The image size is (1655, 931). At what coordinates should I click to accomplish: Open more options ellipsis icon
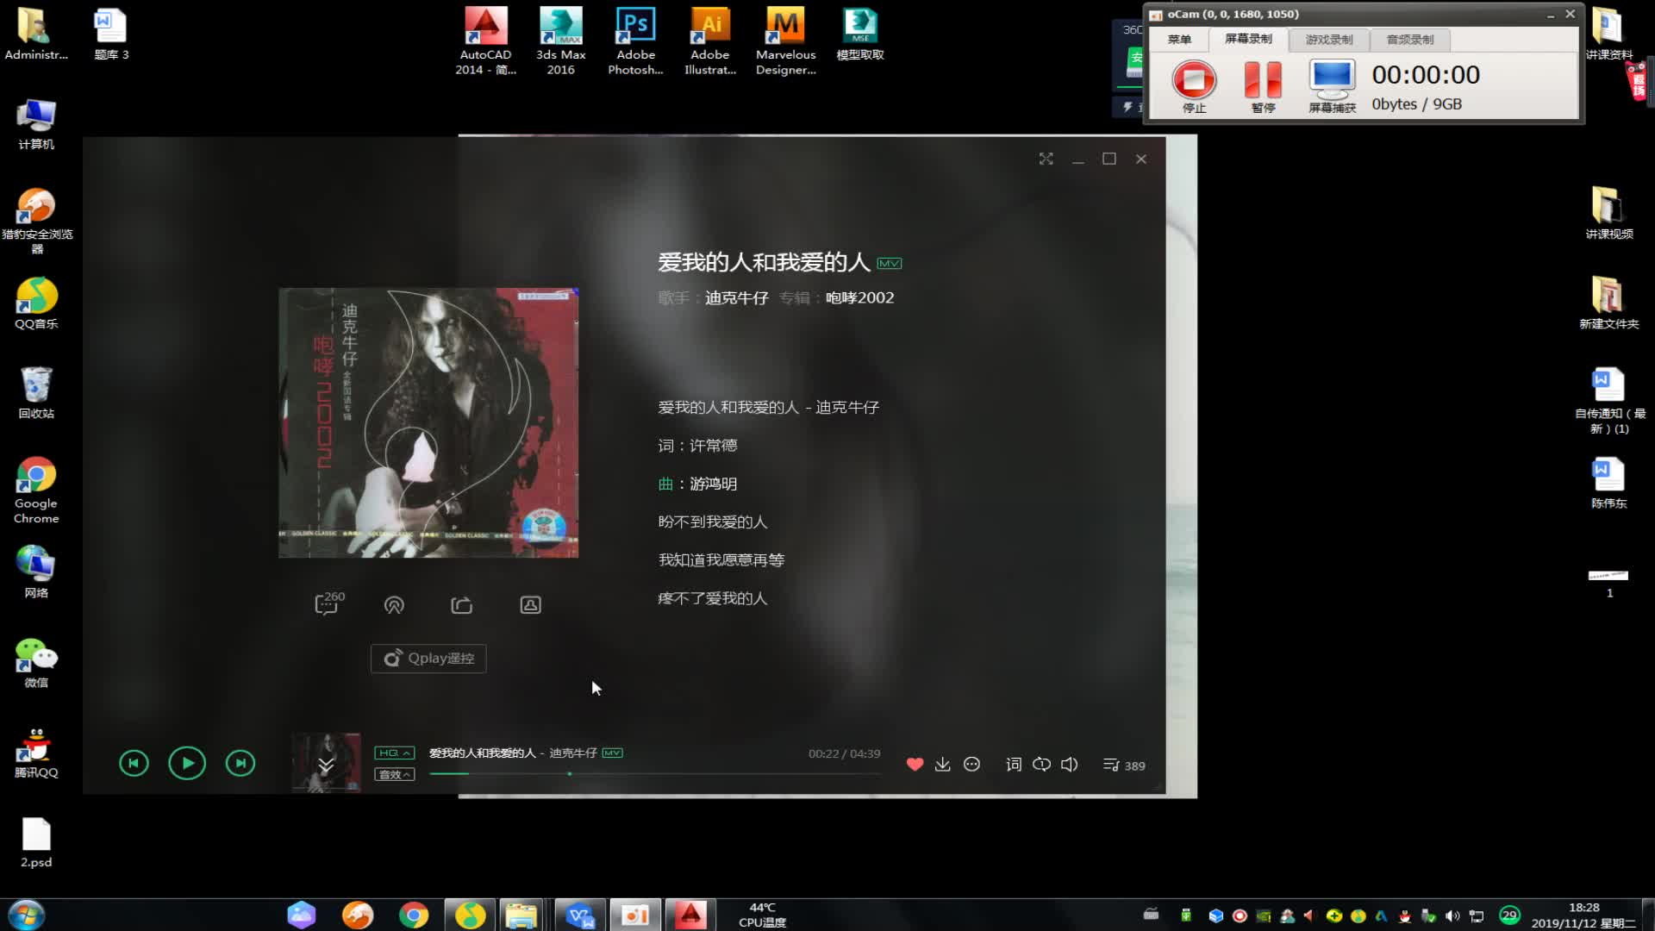(x=971, y=765)
